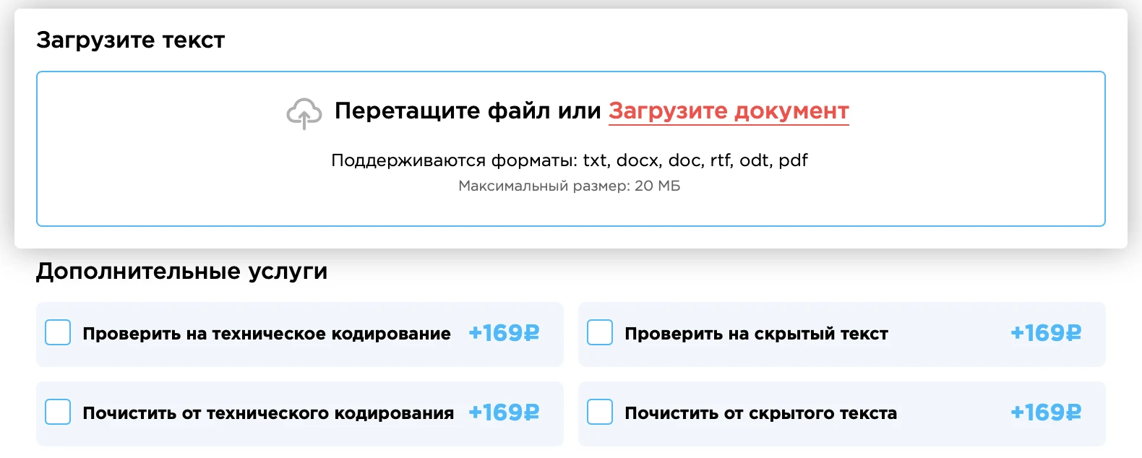Tick the 'Проверить на скрытый текст' checkbox
Screen dimensions: 1142x458
600,333
